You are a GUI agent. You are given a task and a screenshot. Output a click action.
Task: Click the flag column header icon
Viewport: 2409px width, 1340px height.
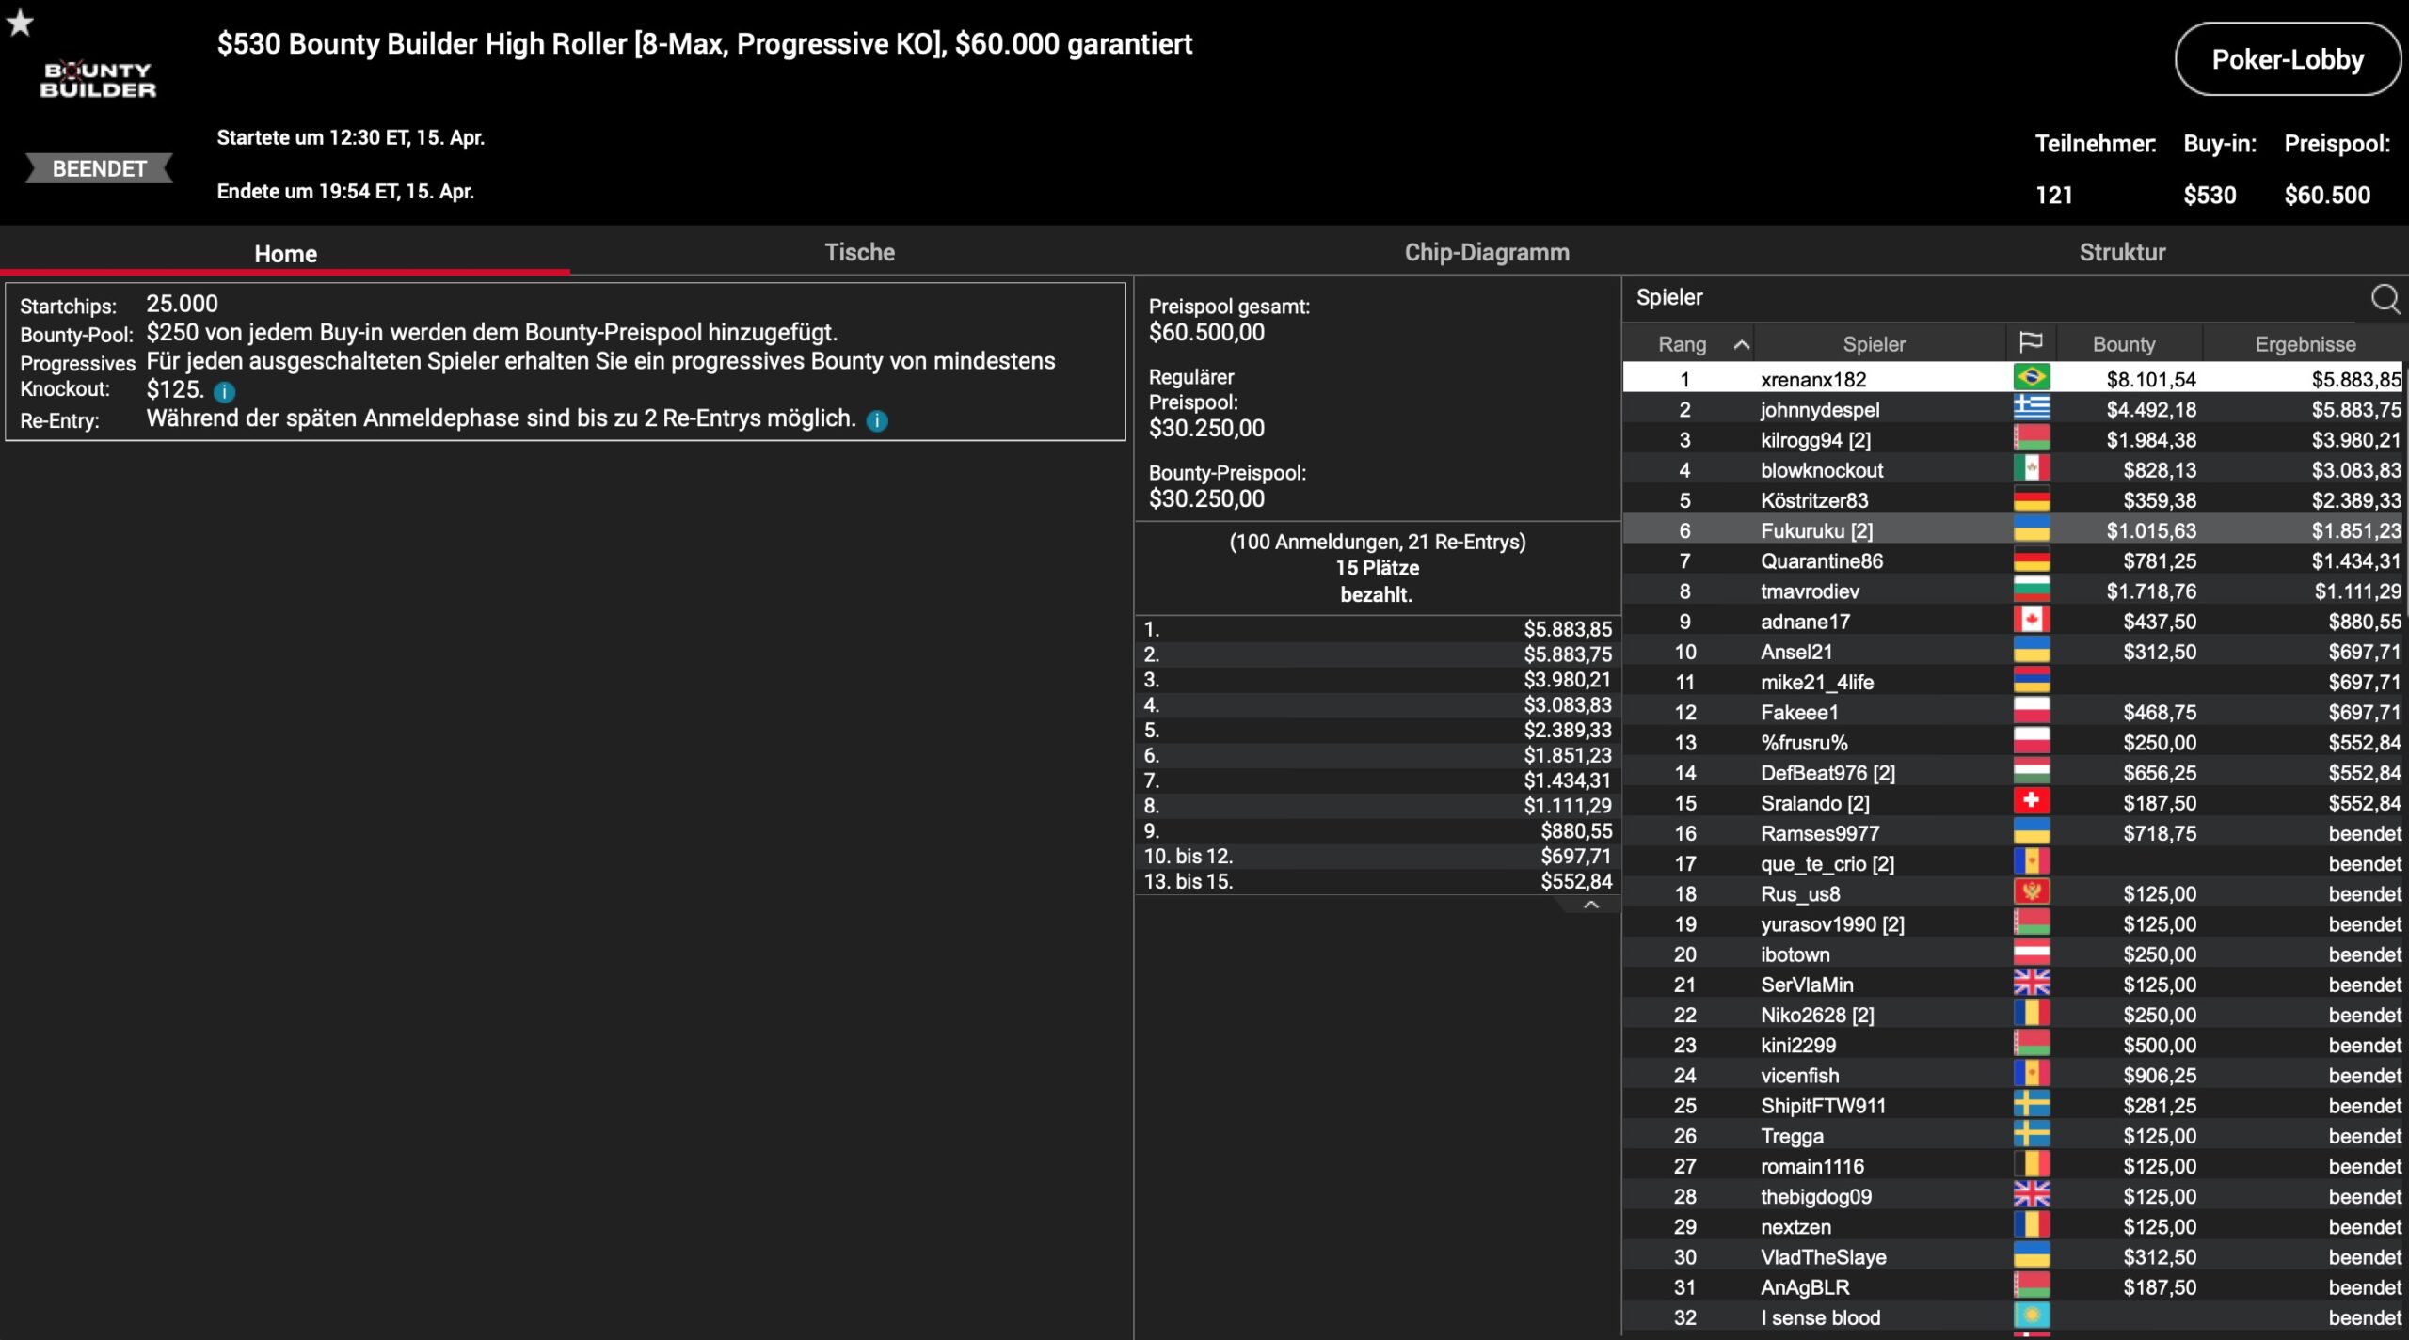tap(2031, 343)
